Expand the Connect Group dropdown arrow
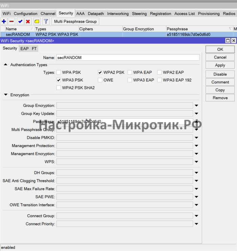Image resolution: width=237 pixels, height=251 pixels. click(196, 216)
